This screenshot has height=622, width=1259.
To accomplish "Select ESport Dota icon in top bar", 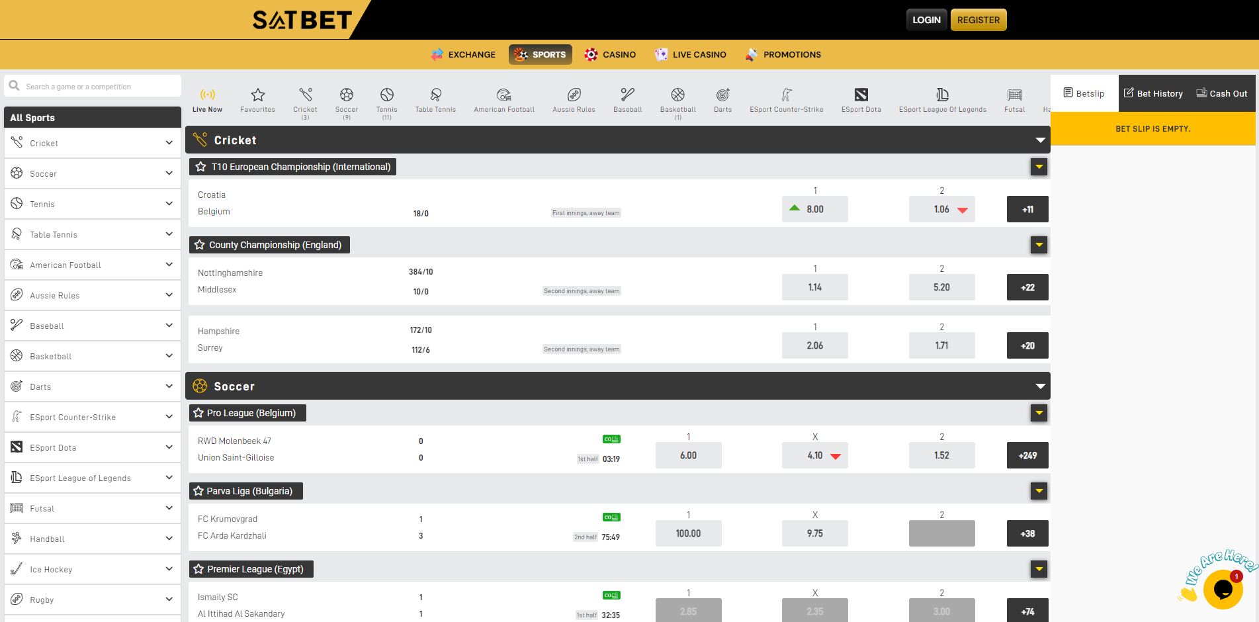I will tap(861, 95).
